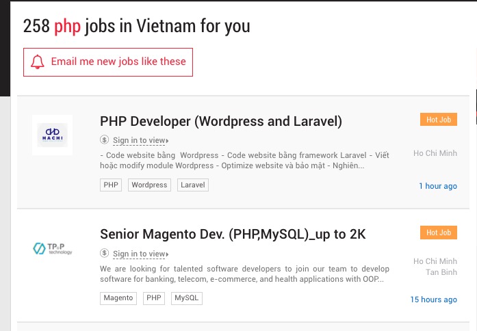Select the MySQL skill tag
This screenshot has height=331, width=477.
pos(186,298)
